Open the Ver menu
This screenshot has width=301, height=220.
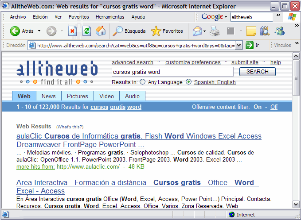[58, 17]
